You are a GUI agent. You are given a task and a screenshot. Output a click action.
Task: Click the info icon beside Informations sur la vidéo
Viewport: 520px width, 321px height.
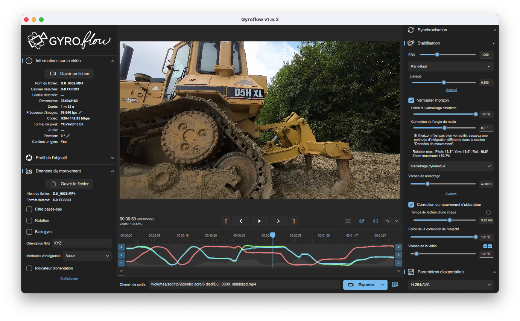click(29, 61)
